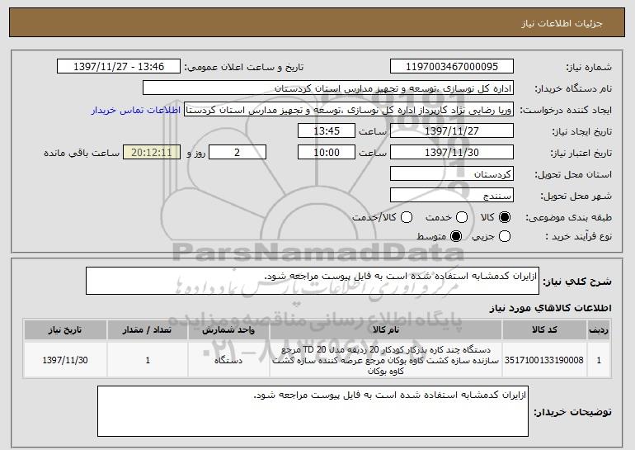The height and width of the screenshot is (450, 635).
Task: Click the واحد شمارش column header
Action: pyautogui.click(x=228, y=329)
